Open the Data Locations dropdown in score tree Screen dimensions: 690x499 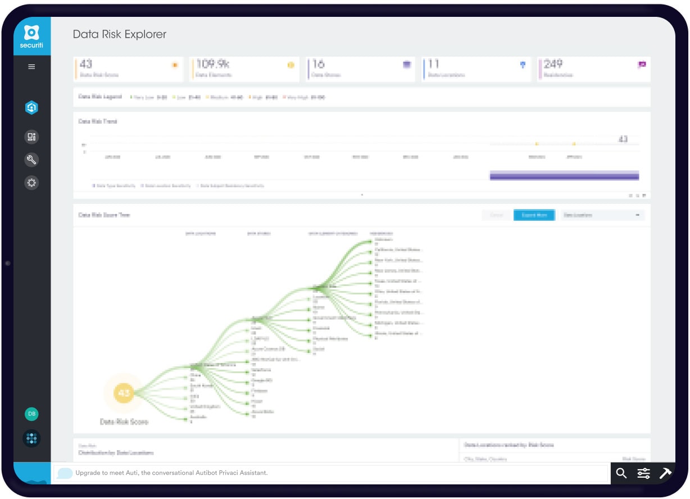(x=602, y=215)
